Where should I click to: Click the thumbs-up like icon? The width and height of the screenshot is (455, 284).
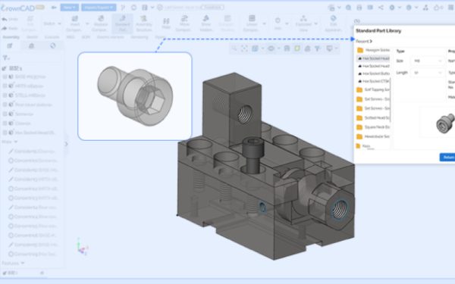(437, 8)
